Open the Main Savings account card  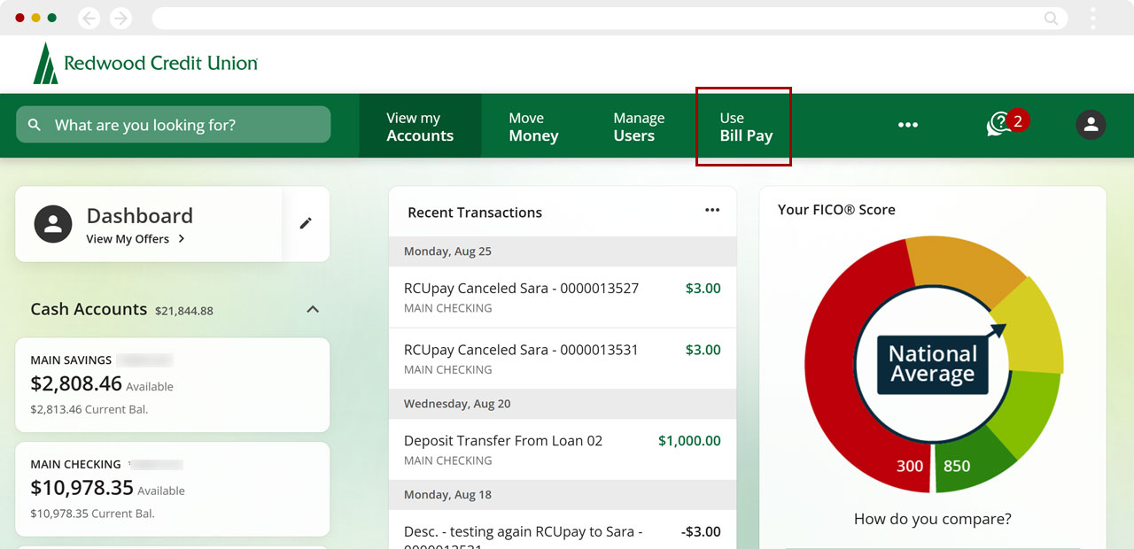173,383
